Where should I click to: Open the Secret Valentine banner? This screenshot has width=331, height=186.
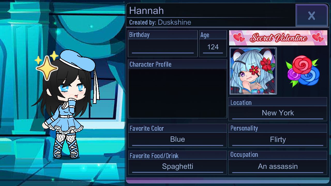point(278,38)
